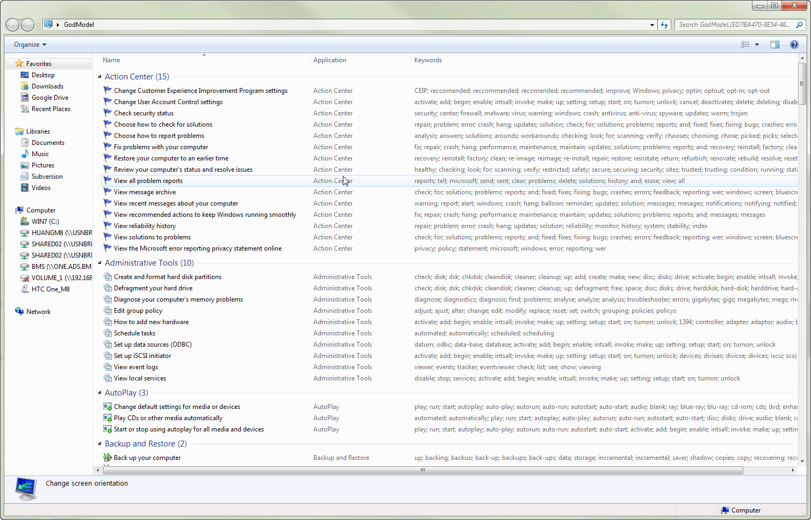Select Start or stop using autoplay row

[449, 429]
